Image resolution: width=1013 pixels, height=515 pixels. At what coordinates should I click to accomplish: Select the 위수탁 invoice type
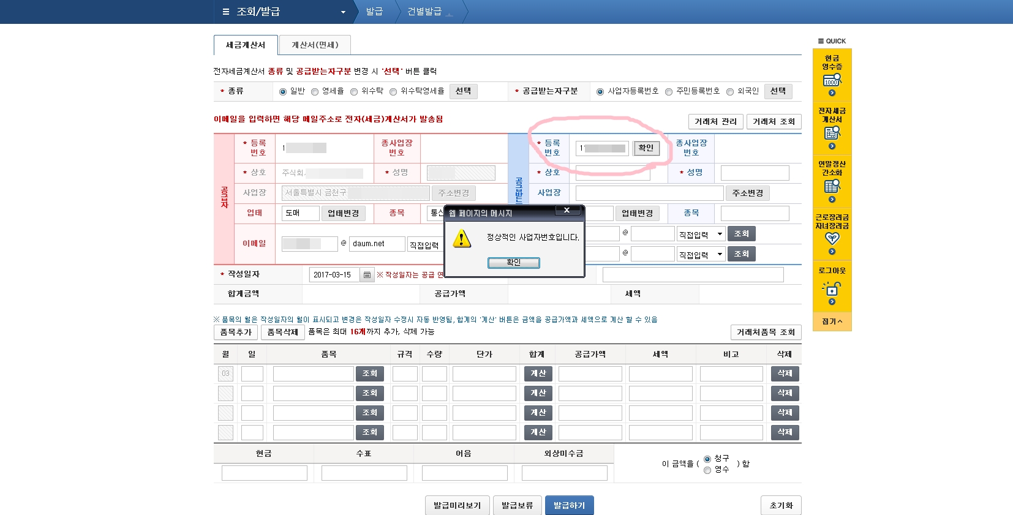tap(354, 92)
